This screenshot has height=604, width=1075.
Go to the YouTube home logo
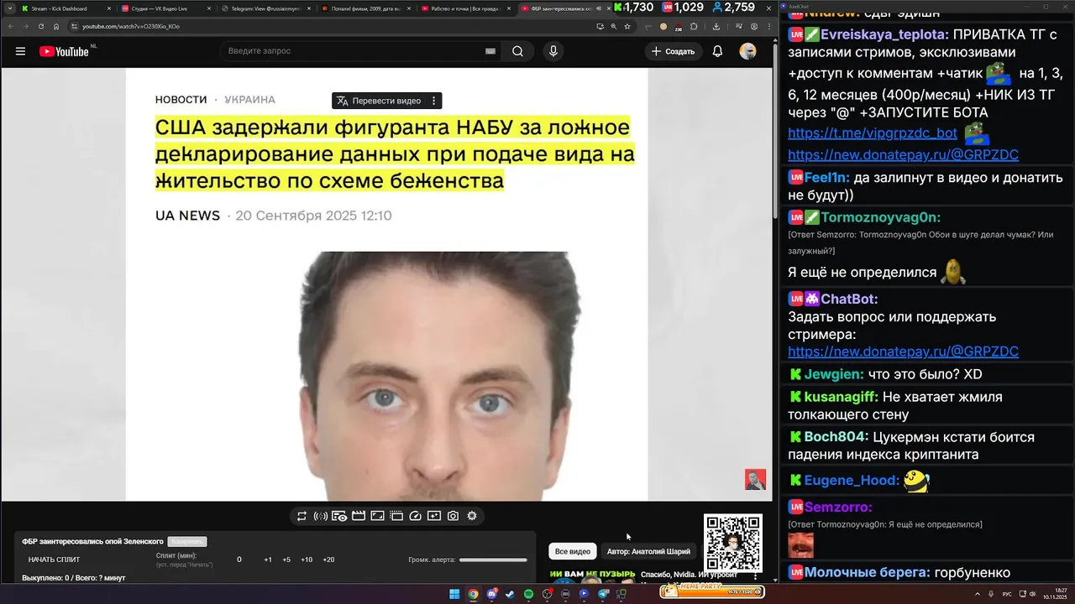tap(64, 51)
